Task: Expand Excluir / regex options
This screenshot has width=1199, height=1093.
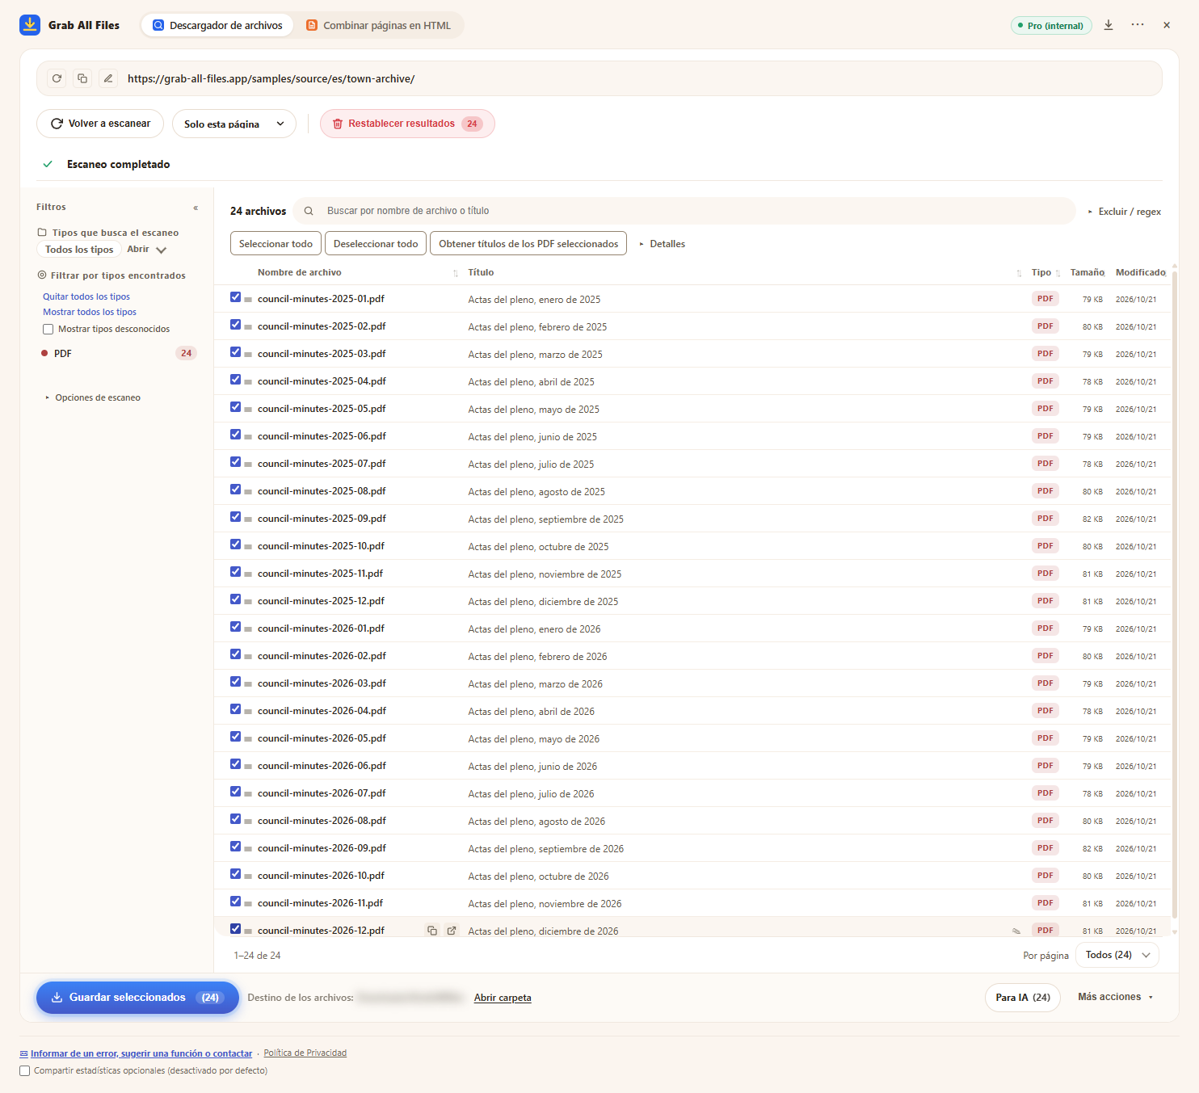Action: (1124, 212)
